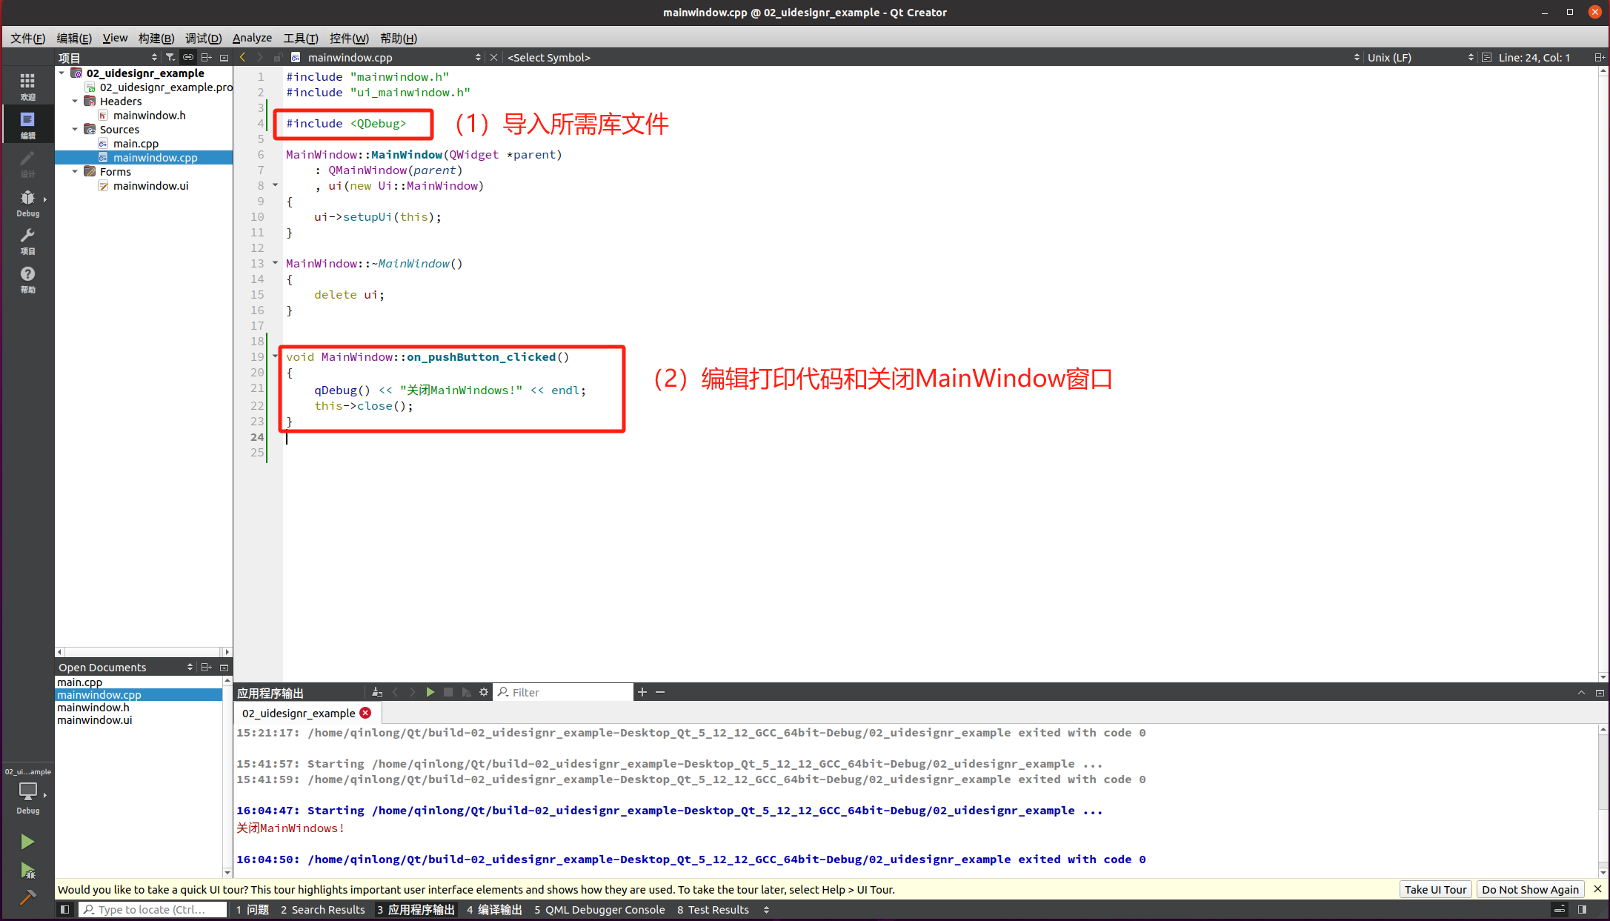
Task: Toggle synchronize with editor link icon
Action: tap(188, 57)
